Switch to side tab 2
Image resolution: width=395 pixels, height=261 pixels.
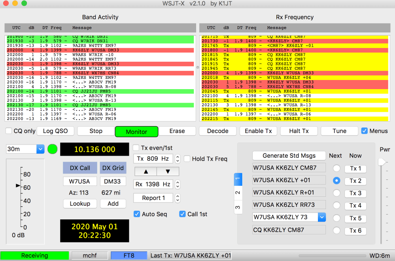pos(238,193)
